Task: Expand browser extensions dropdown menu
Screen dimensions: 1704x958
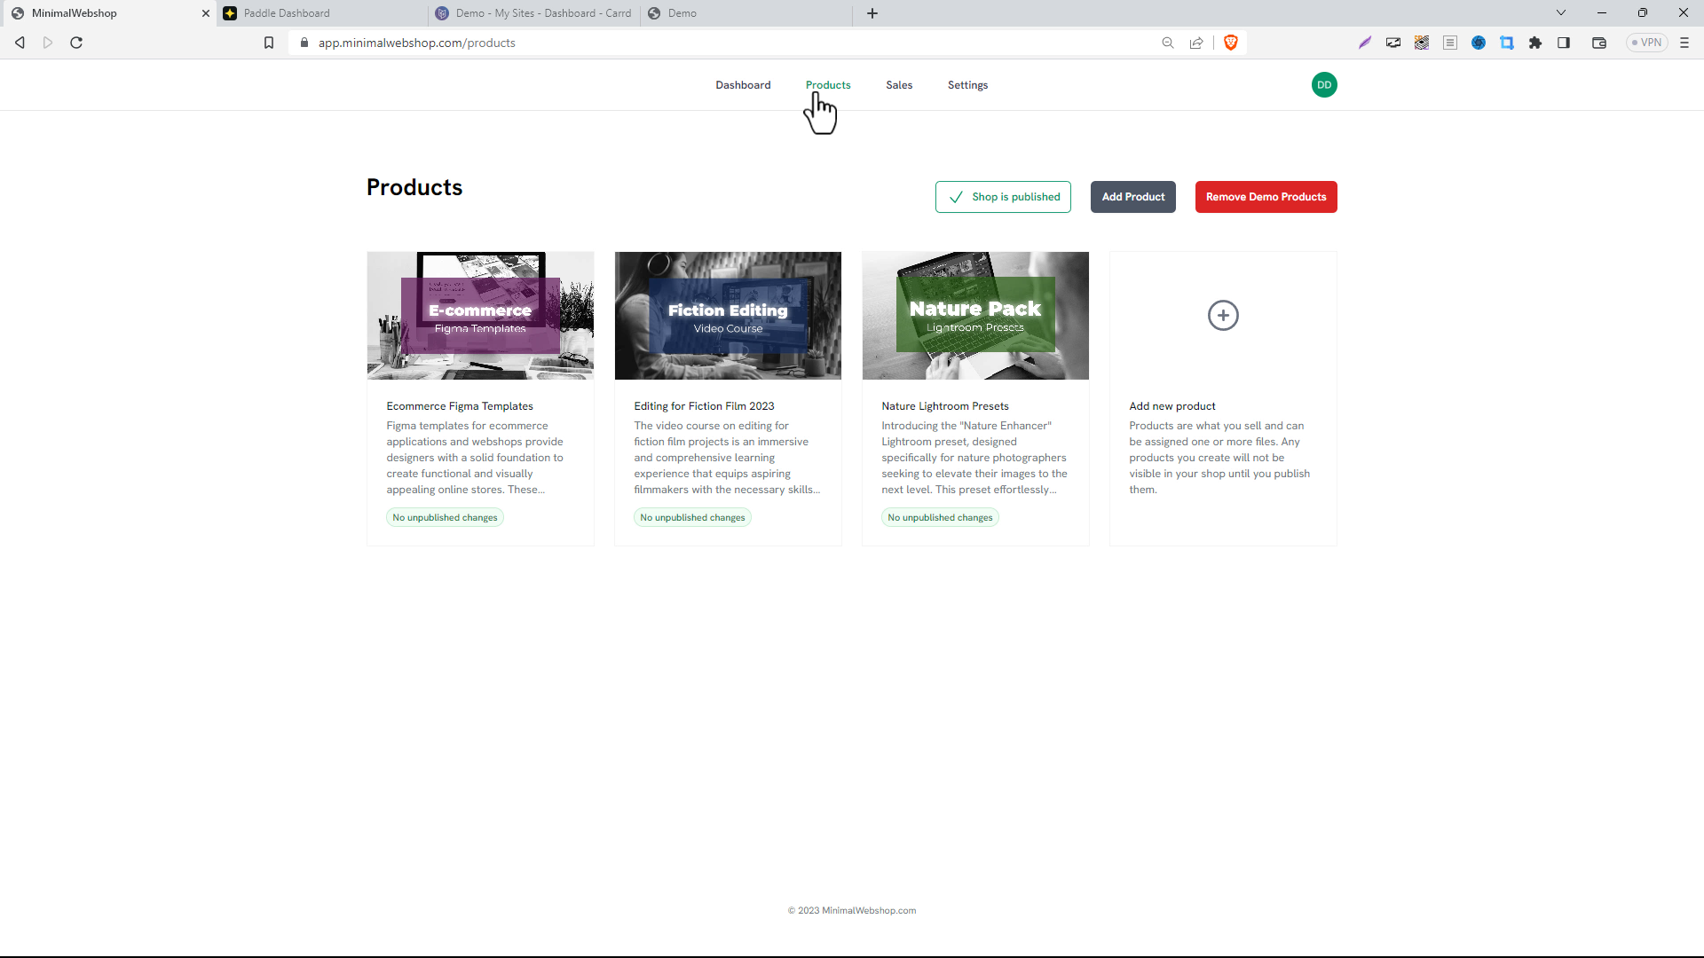Action: pyautogui.click(x=1535, y=43)
